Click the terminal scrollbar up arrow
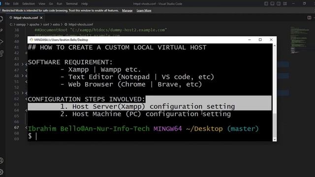This screenshot has height=177, width=315. (x=275, y=46)
